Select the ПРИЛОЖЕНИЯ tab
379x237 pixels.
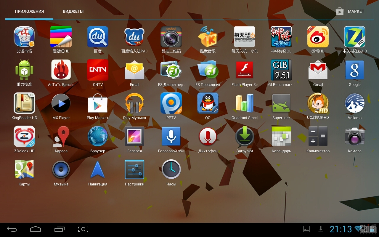(29, 11)
